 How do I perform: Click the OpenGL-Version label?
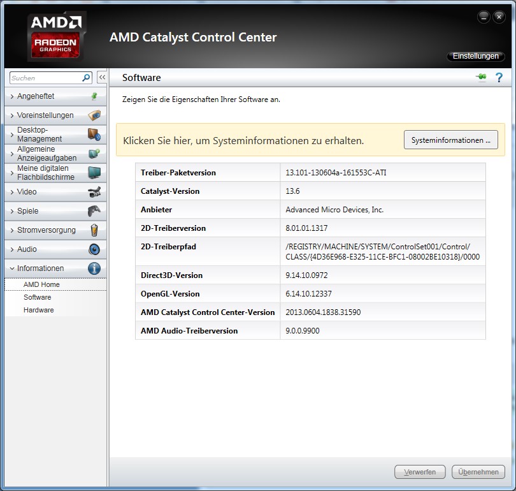[170, 294]
